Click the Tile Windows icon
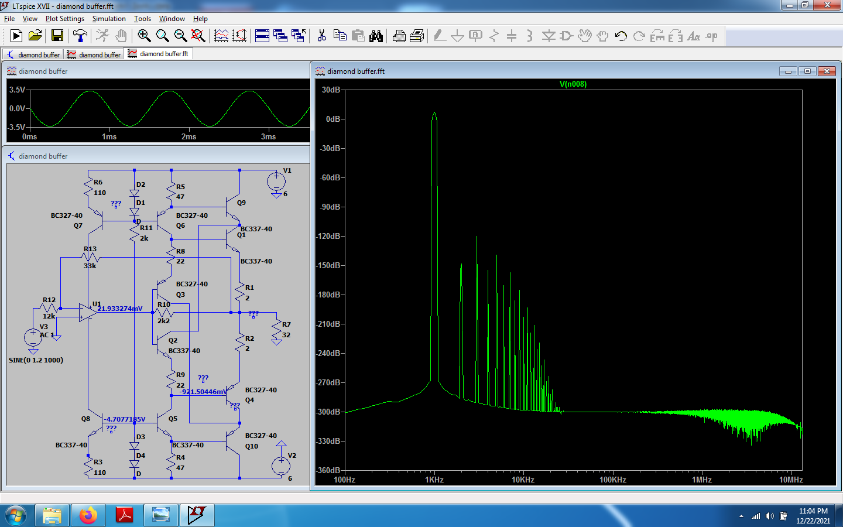This screenshot has width=843, height=527. (262, 36)
